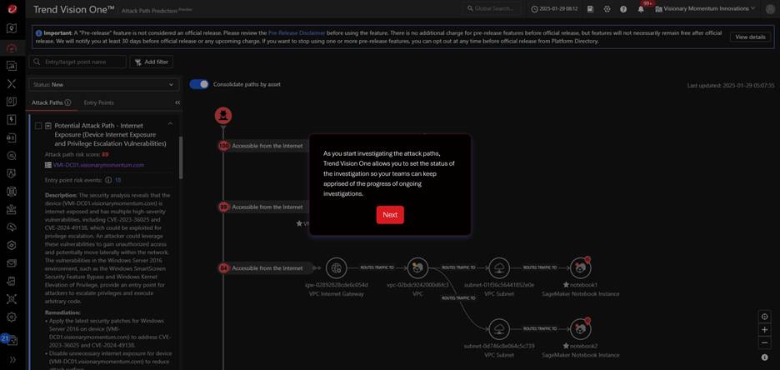Open the dashboard chart sidebar icon
The height and width of the screenshot is (370, 780).
pos(12,66)
